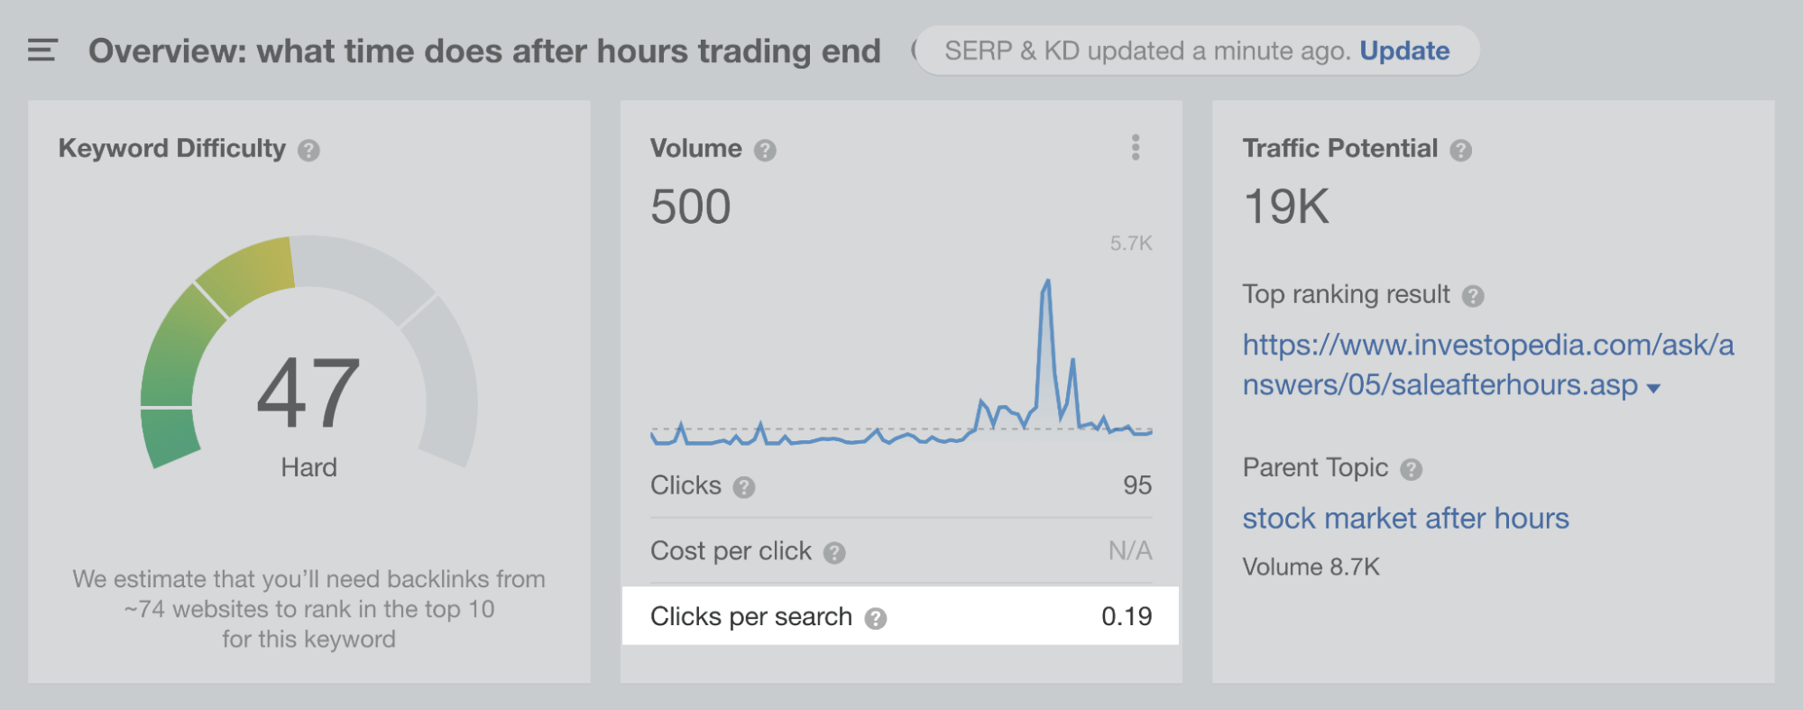The width and height of the screenshot is (1803, 710).
Task: Click Keyword Difficulty help icon
Action: (308, 150)
